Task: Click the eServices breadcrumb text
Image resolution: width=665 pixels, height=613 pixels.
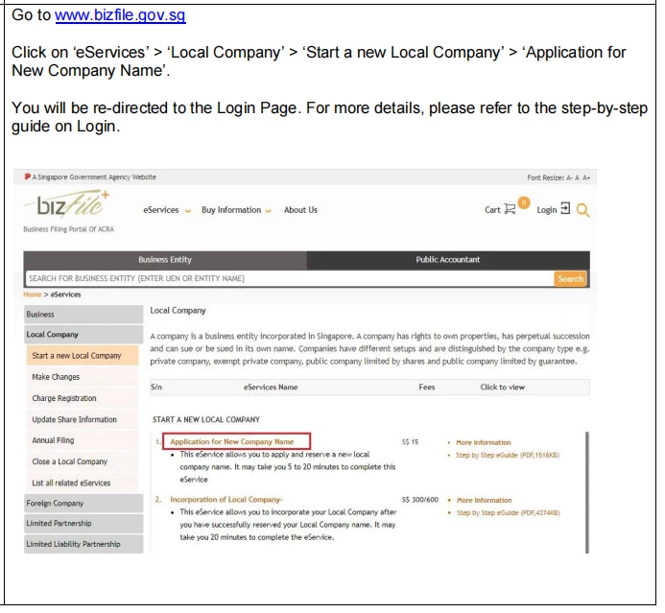Action: coord(66,295)
